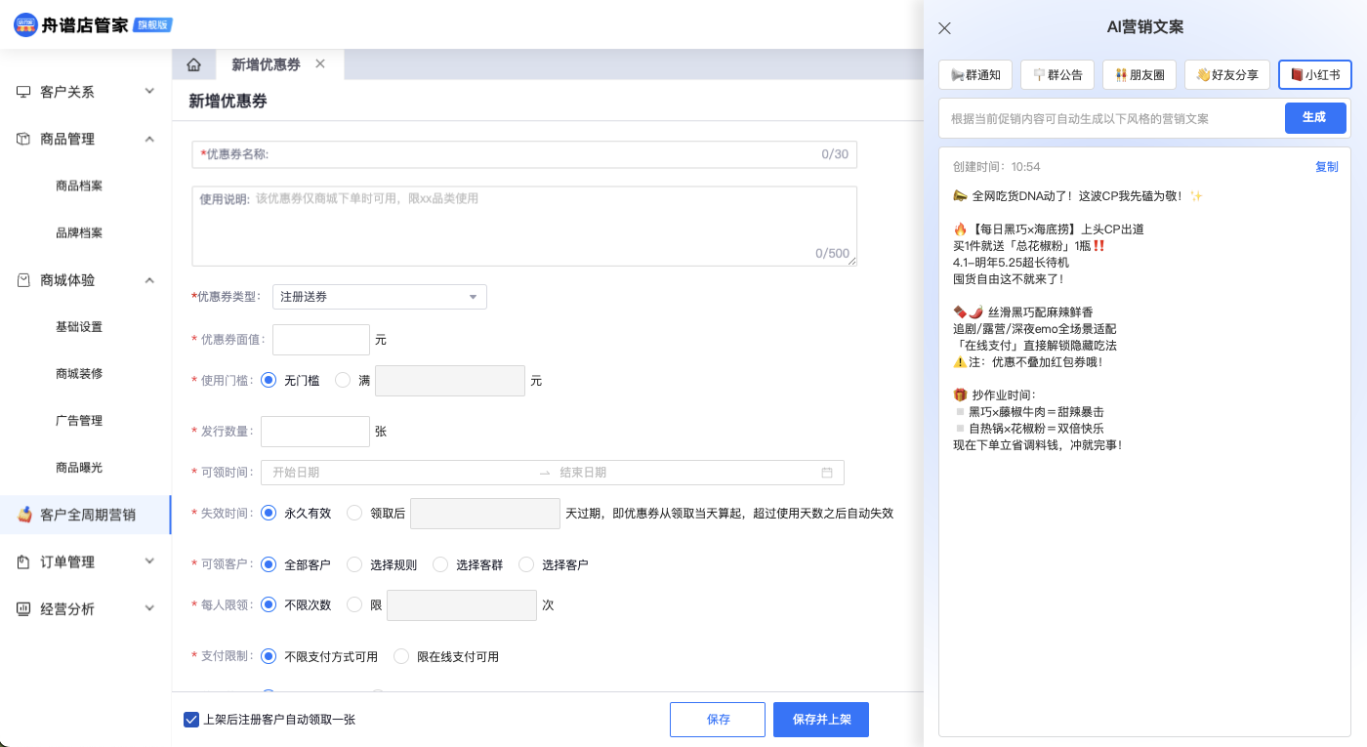Click the 复制 link

(1326, 167)
